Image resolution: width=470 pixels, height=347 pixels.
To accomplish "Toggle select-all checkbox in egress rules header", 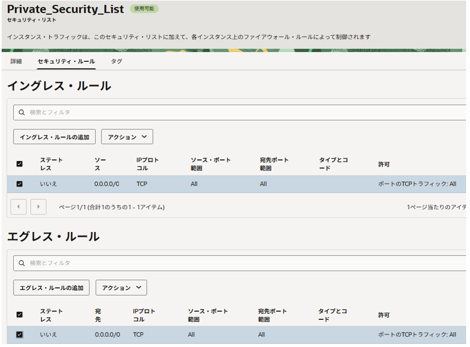I will pyautogui.click(x=19, y=315).
